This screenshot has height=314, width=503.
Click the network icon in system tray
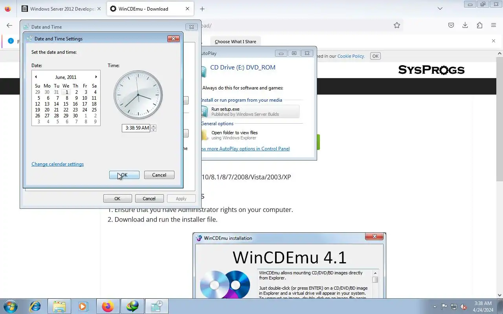[454, 307]
